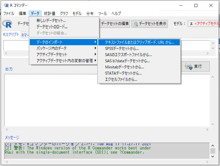Click the messages pane vertical scroll thumb
Screen dimensions: 220x166
click(x=213, y=151)
